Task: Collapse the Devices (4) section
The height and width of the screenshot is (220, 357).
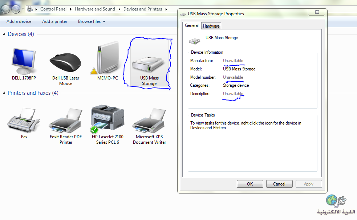Action: (x=4, y=34)
